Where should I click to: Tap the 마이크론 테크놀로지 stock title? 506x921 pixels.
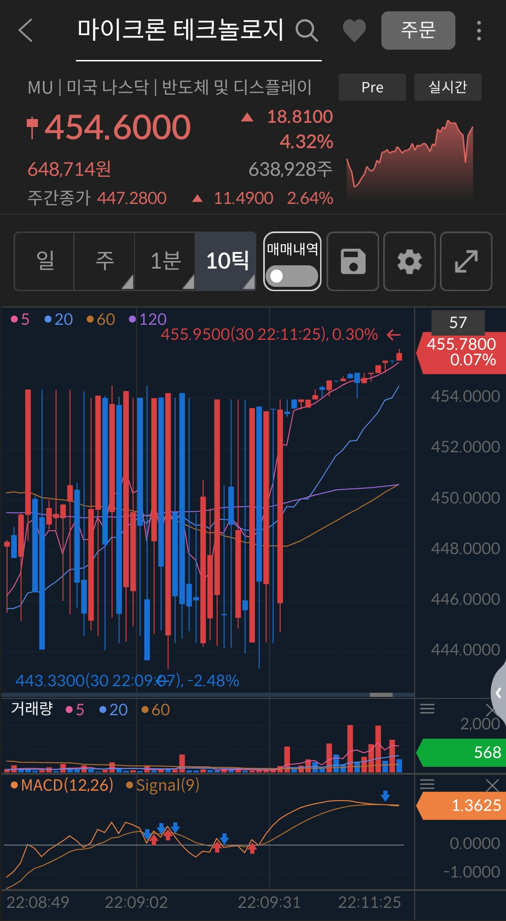[x=180, y=30]
